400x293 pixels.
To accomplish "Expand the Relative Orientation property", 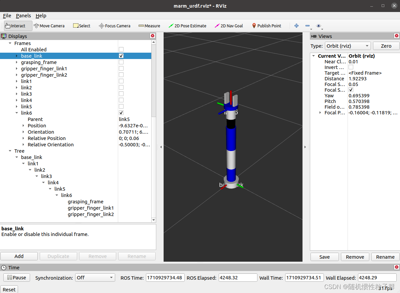I will pyautogui.click(x=23, y=145).
